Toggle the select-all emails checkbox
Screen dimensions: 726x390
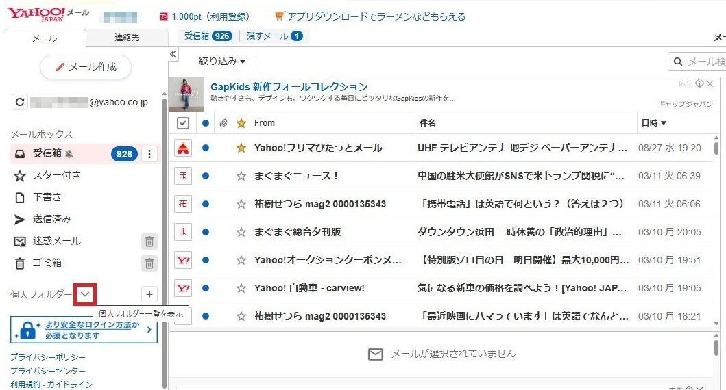[x=183, y=123]
